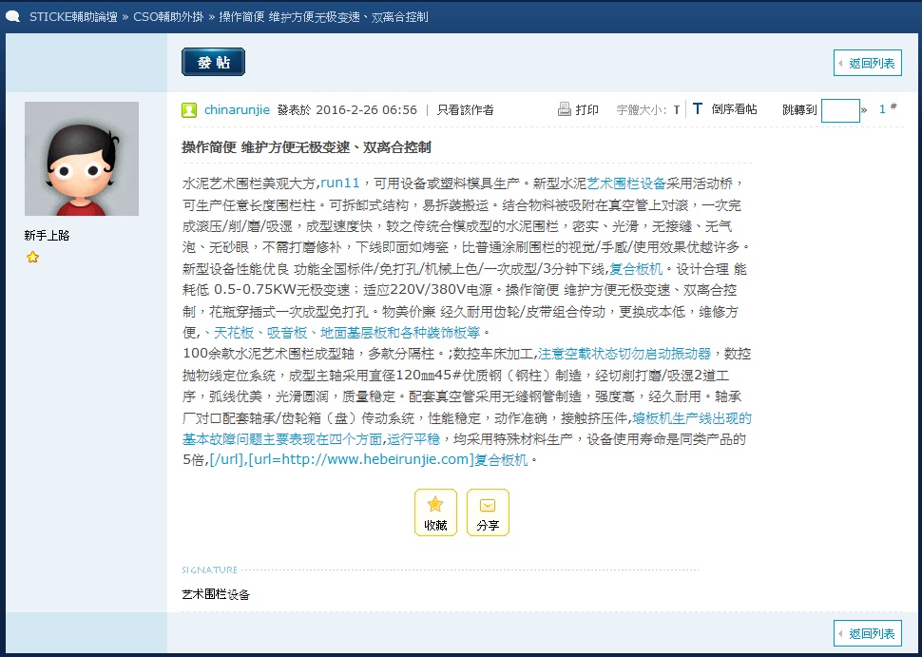This screenshot has width=922, height=657.
Task: Select the large T font size
Action: [698, 109]
